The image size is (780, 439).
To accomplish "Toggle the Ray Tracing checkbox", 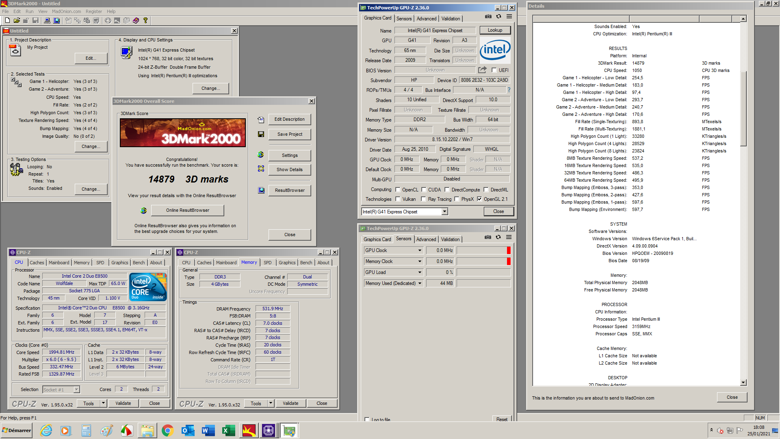I will pos(424,199).
